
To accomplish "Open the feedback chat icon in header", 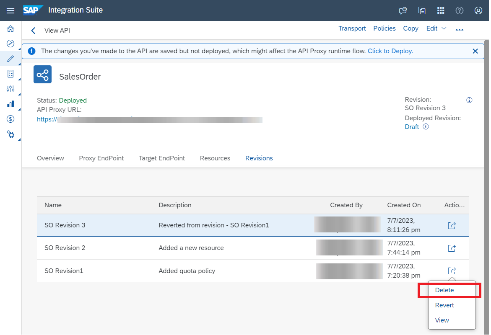I will coord(403,10).
